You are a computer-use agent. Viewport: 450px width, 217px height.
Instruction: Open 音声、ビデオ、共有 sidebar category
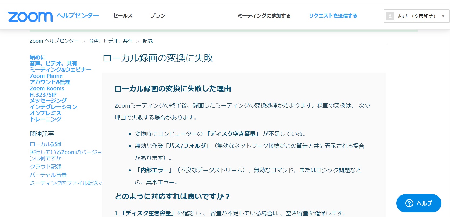pos(53,63)
